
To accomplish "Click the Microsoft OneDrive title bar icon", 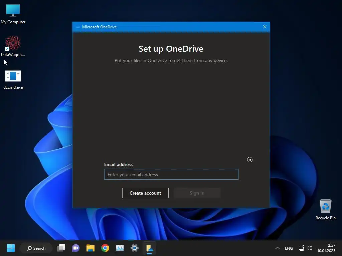I will [x=77, y=27].
